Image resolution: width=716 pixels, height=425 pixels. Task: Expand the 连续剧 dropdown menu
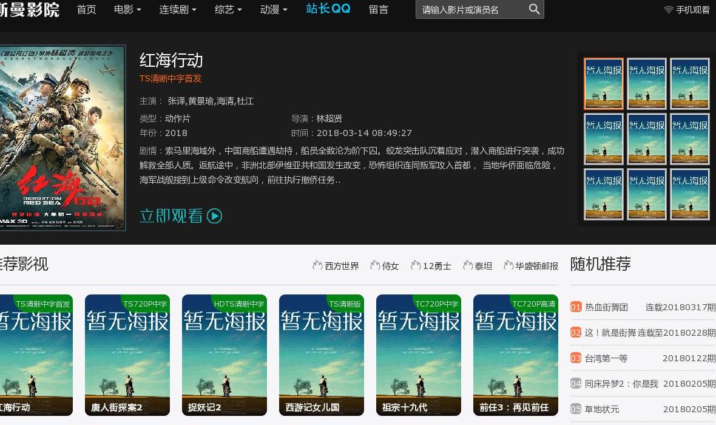click(178, 9)
